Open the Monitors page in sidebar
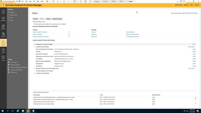Image resolution: width=201 pixels, height=113 pixels. 3,19
